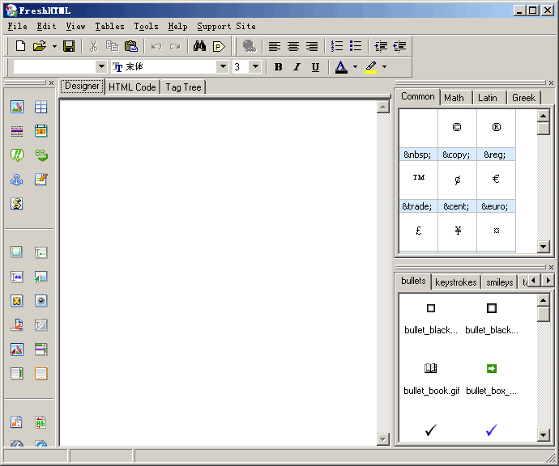Insert date using the calendar icon
Screen dimensions: 559x466
41,131
